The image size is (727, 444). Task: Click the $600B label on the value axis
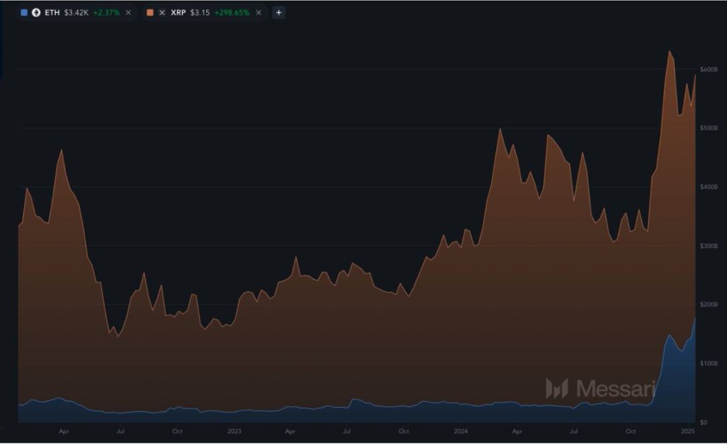click(707, 68)
